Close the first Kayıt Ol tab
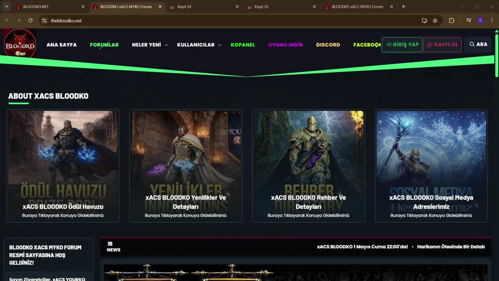 point(237,7)
